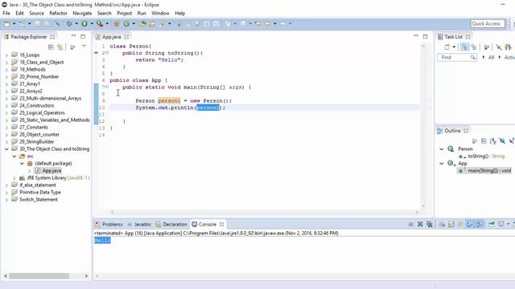Toggle Sort alphabetically in Outline view
The height and width of the screenshot is (289, 515).
(x=493, y=141)
